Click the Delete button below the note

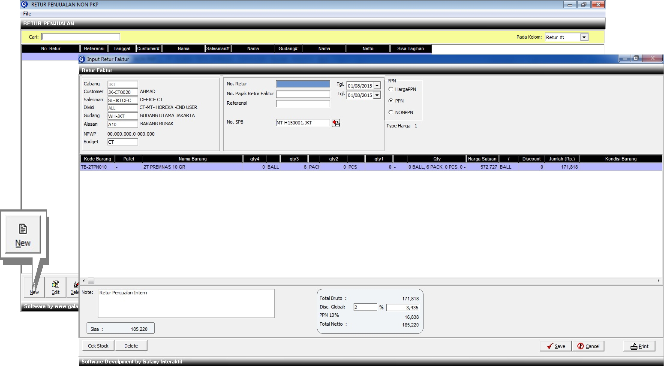(x=131, y=346)
